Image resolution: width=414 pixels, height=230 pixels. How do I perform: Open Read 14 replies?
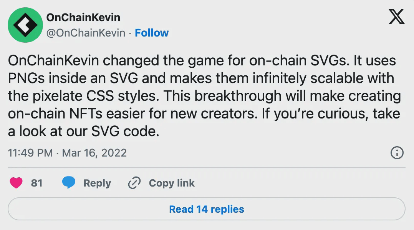(x=207, y=209)
